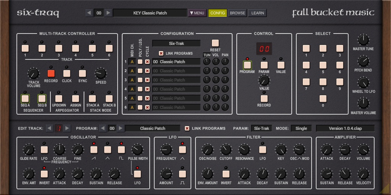Screen dimensions: 391x195
Task: Toggle LINK PROGRAMS checkbox in Configuration
Action: pos(162,53)
